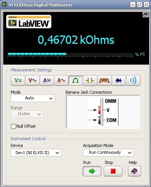Click the title bar LabVIEW app icon
The image size is (151, 187).
pyautogui.click(x=4, y=5)
